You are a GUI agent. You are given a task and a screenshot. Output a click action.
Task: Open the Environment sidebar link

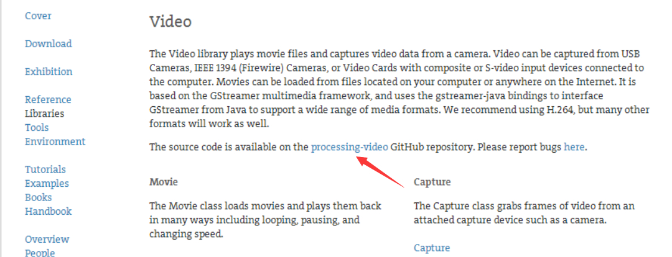pos(55,142)
